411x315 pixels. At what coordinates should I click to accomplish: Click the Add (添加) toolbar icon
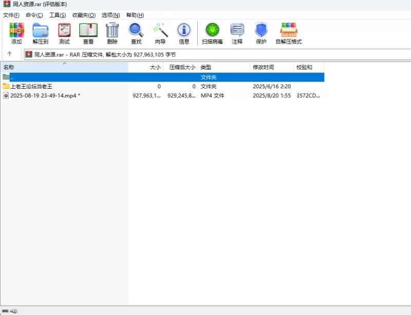click(16, 33)
